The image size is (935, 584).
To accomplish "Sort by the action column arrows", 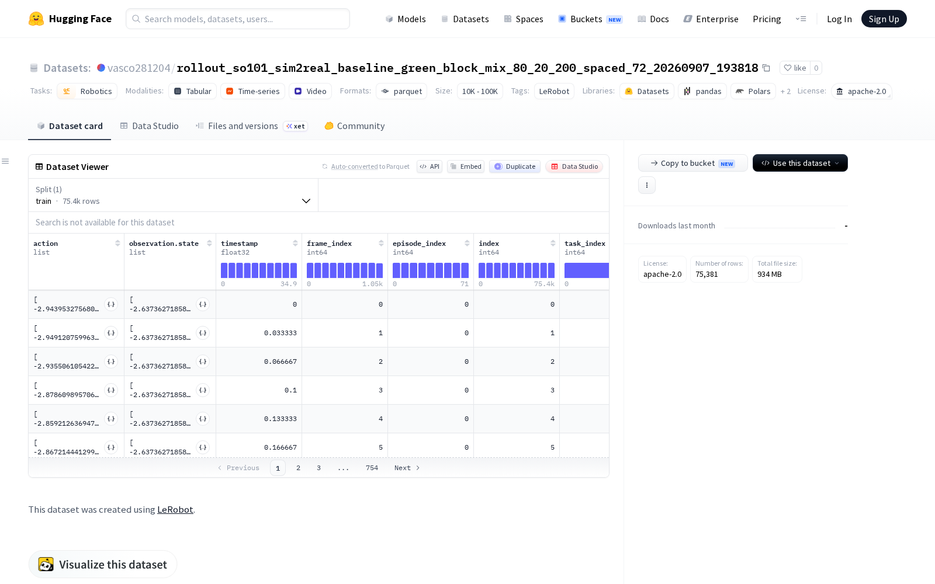I will tap(117, 244).
